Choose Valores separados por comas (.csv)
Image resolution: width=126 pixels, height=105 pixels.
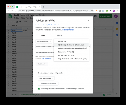pos(71,45)
